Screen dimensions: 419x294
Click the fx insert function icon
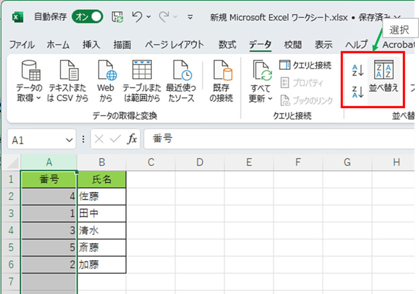click(x=132, y=140)
